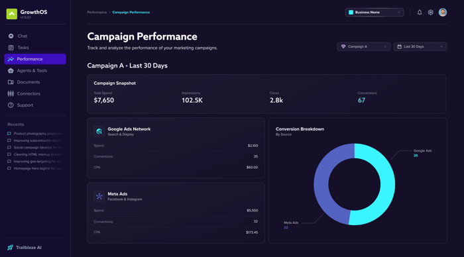Click the Total Spend value $7,650

(x=104, y=101)
